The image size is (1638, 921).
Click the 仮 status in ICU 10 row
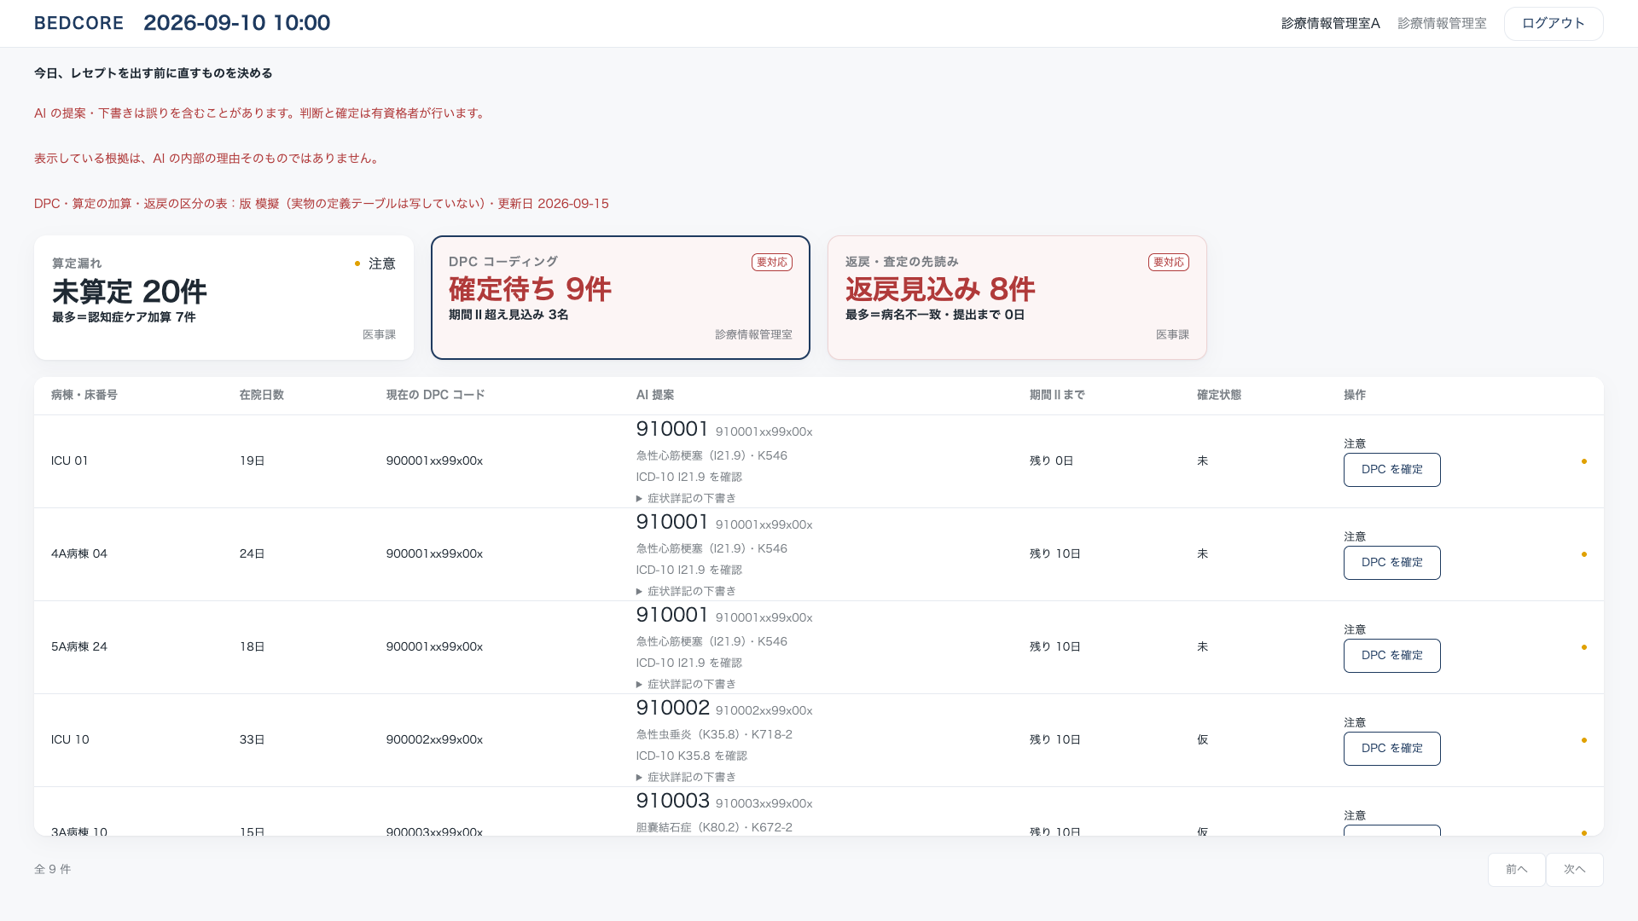click(x=1203, y=740)
